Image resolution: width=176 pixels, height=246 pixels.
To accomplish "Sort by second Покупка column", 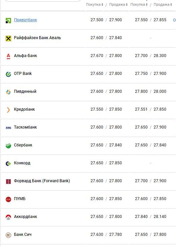I will tap(139, 4).
